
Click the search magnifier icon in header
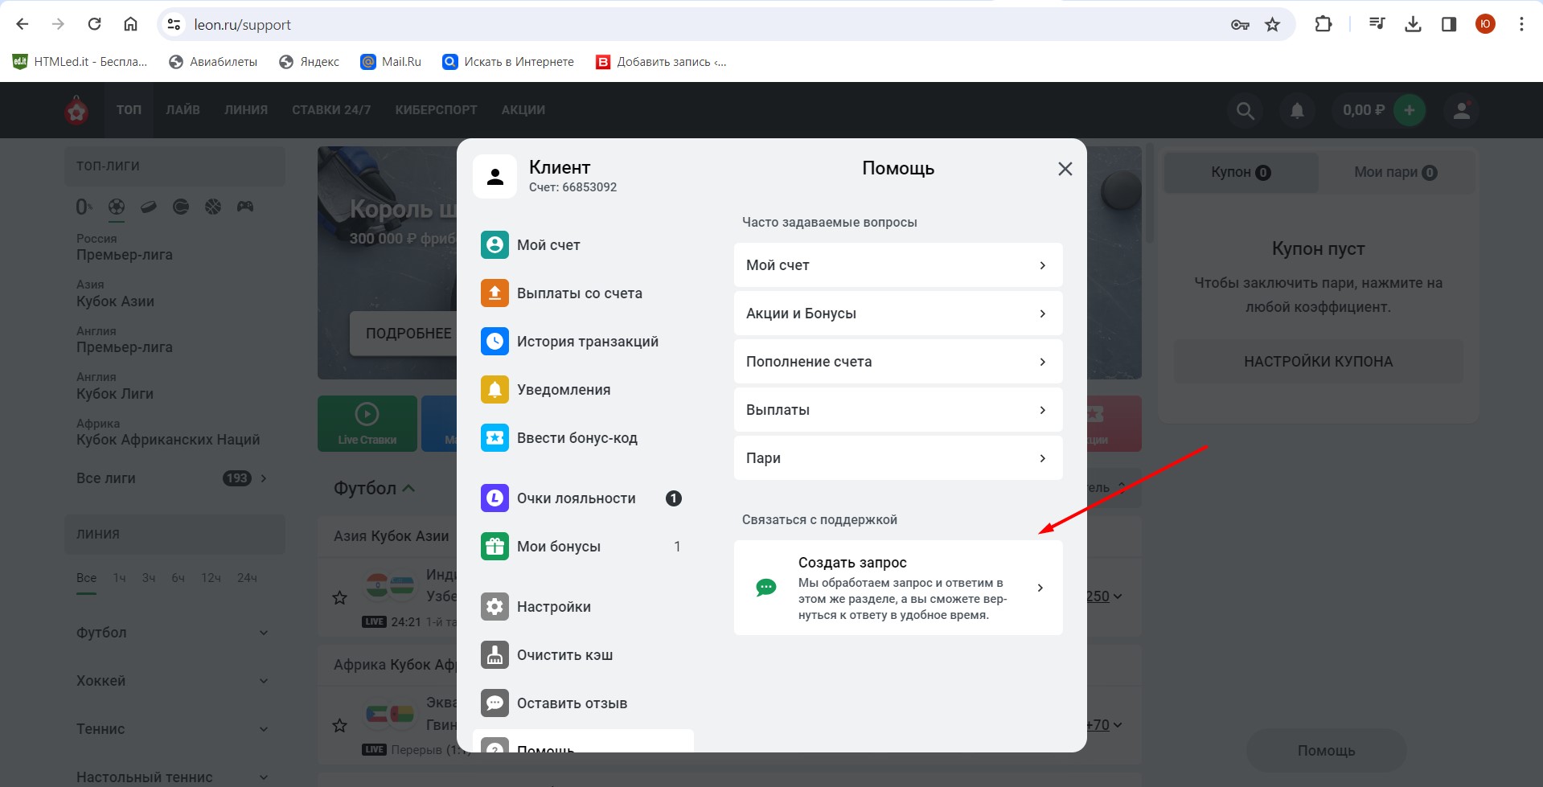(1245, 111)
